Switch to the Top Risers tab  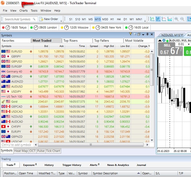point(77,41)
